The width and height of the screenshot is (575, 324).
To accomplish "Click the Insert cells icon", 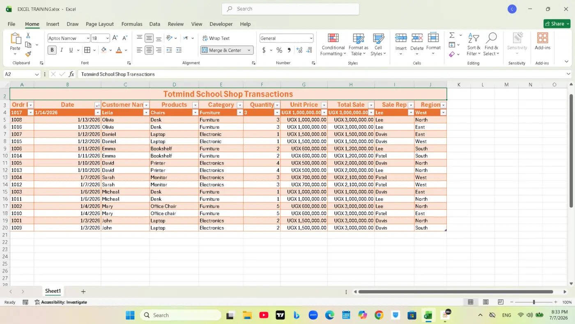I will 401,38.
